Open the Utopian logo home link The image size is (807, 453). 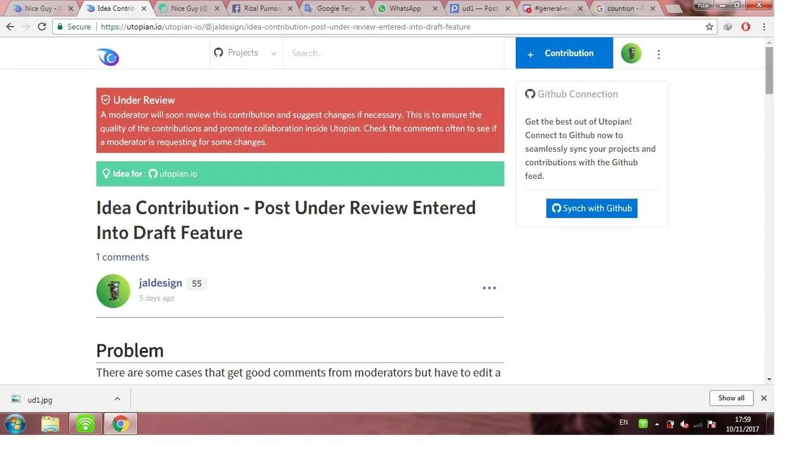coord(108,57)
